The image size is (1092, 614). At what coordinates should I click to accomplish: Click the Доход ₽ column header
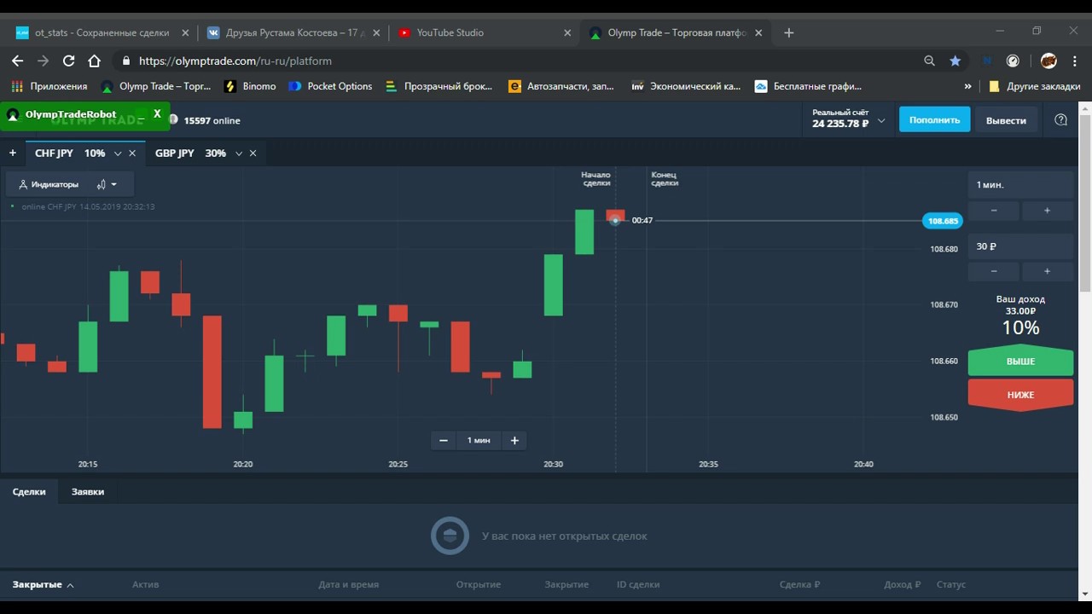[903, 585]
